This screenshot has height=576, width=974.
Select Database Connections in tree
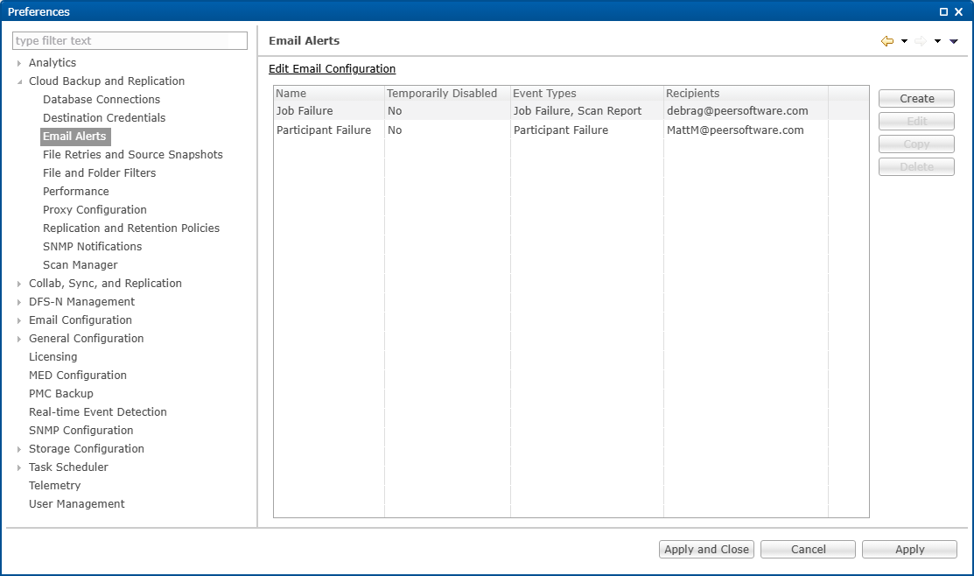(102, 100)
